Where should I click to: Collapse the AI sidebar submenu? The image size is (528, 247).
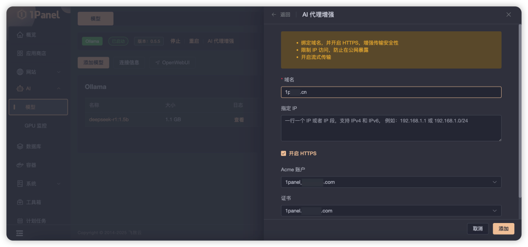click(x=59, y=89)
